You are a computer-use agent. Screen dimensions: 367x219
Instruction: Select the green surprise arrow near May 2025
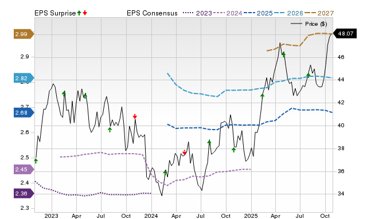coord(284,55)
